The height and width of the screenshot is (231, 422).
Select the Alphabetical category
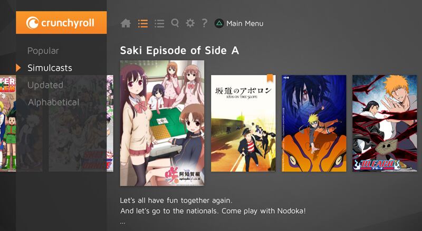click(54, 102)
